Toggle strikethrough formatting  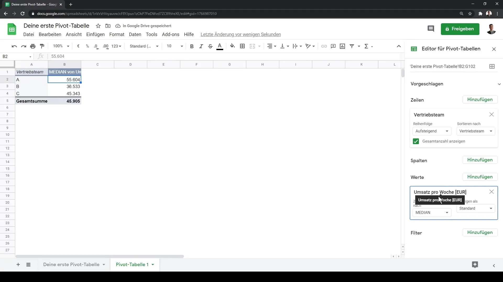210,46
